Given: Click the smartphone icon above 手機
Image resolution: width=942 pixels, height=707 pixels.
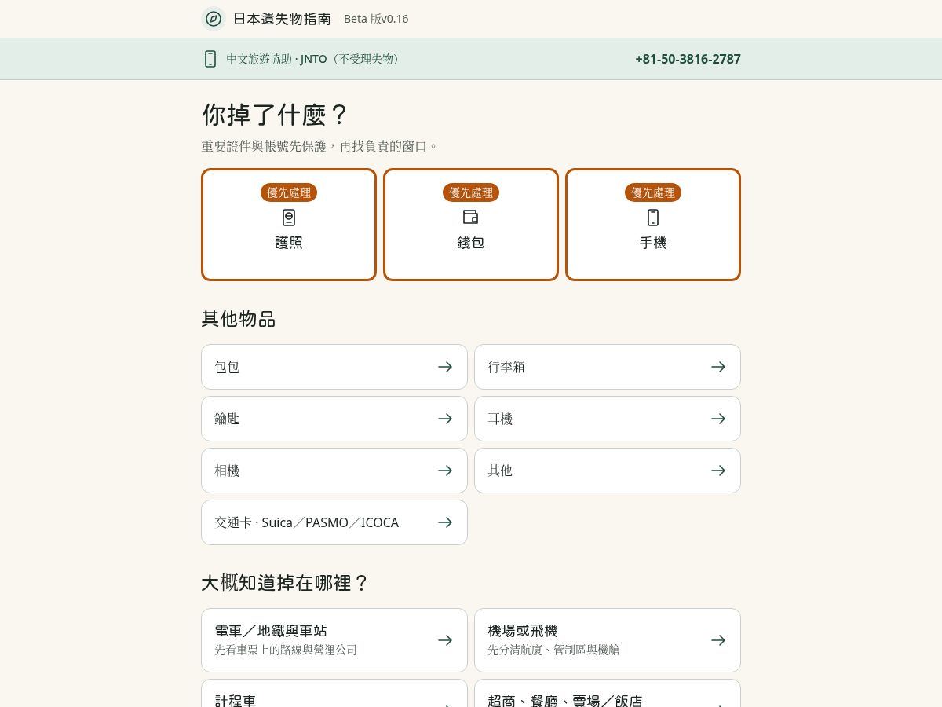Looking at the screenshot, I should [x=653, y=218].
